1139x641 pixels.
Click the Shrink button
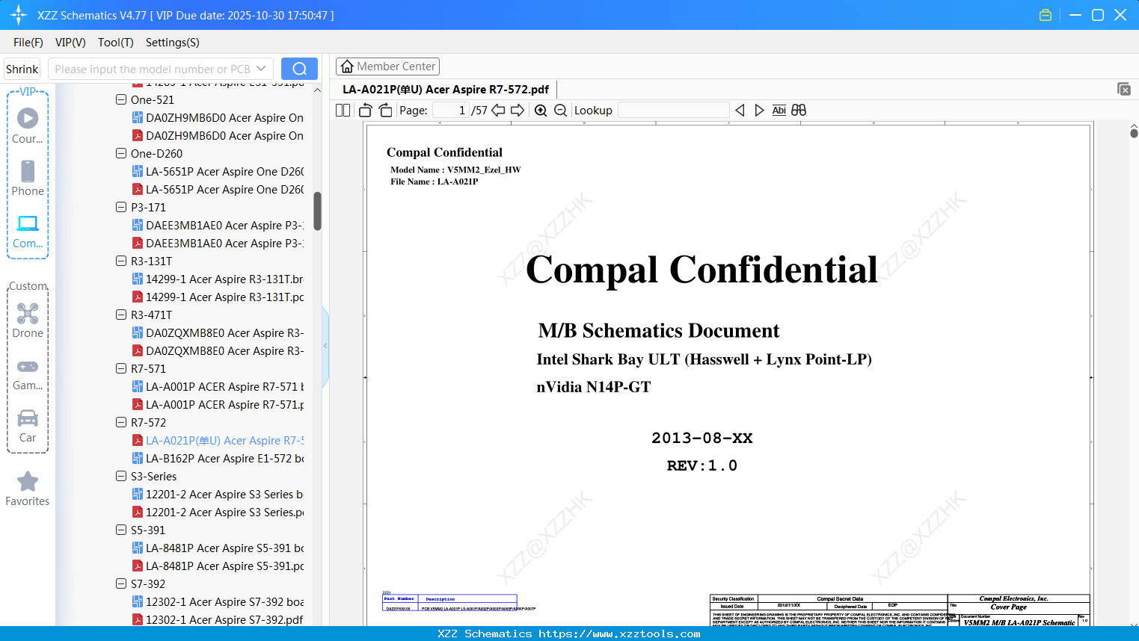(x=22, y=69)
